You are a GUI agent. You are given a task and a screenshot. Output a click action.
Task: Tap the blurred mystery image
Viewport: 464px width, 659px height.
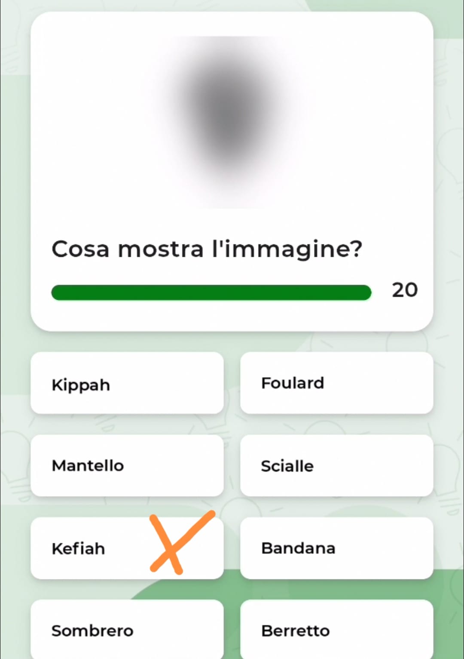pyautogui.click(x=232, y=123)
